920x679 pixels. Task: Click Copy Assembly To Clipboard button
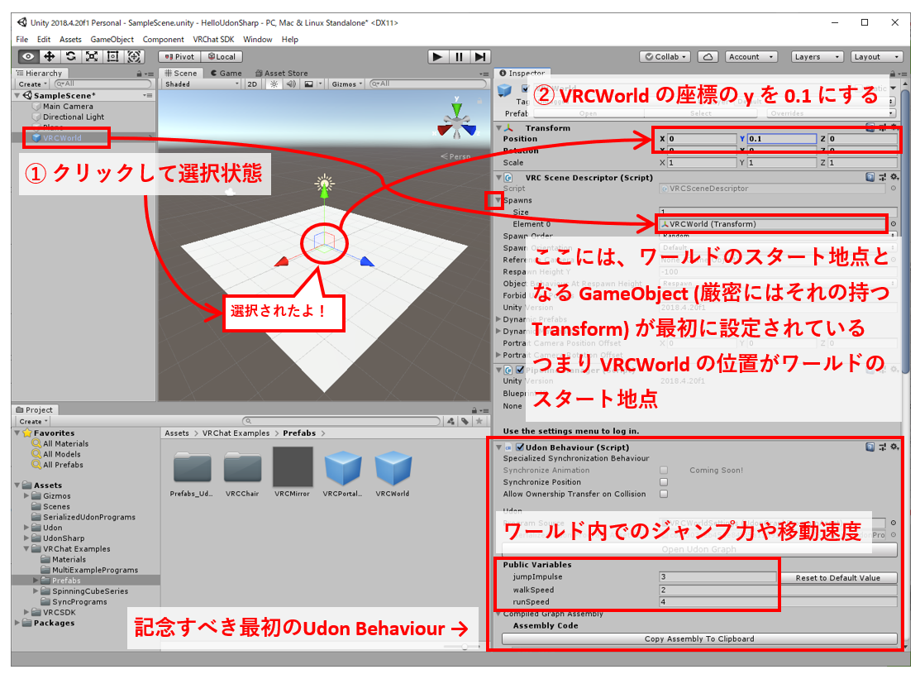tap(699, 638)
